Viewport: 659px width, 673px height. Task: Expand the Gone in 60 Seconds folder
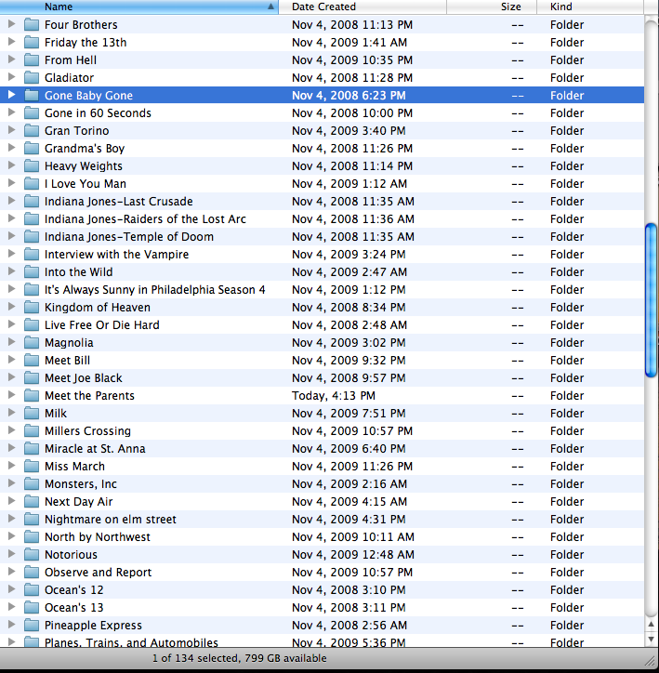[11, 112]
